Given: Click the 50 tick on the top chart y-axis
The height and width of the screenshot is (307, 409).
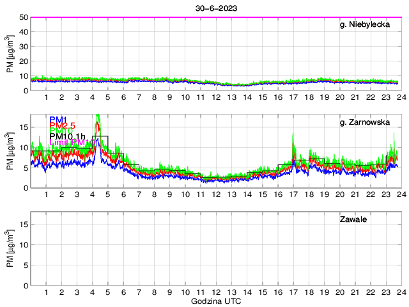Looking at the screenshot, I should 23,17.
